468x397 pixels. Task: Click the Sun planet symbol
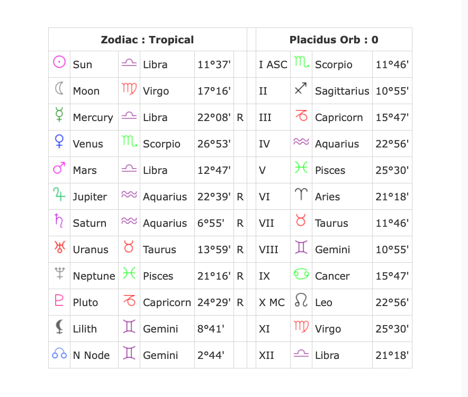click(x=59, y=62)
